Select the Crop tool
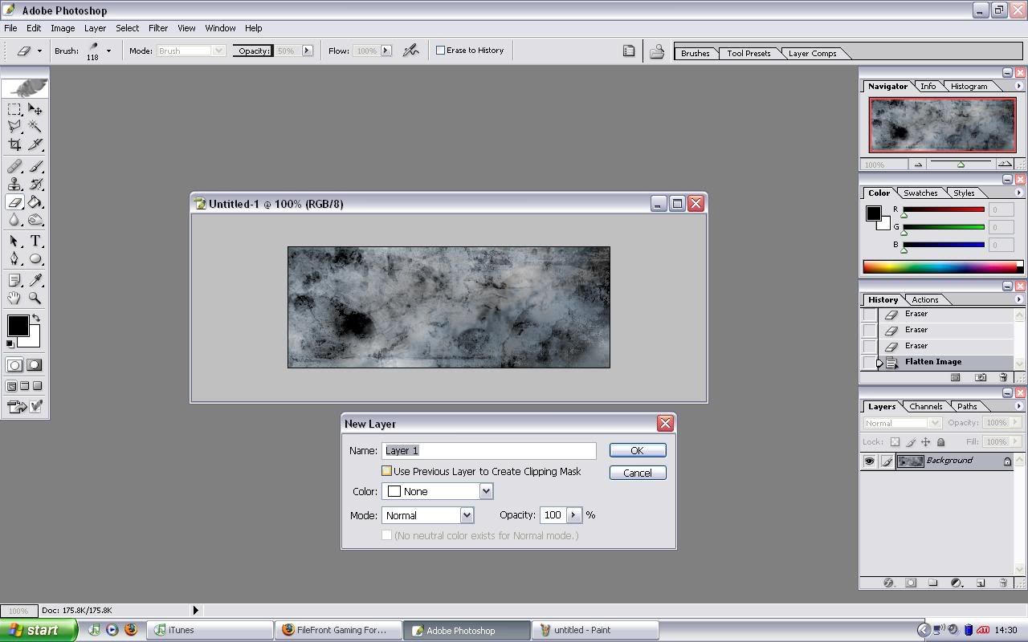Viewport: 1028px width, 642px height. tap(14, 145)
